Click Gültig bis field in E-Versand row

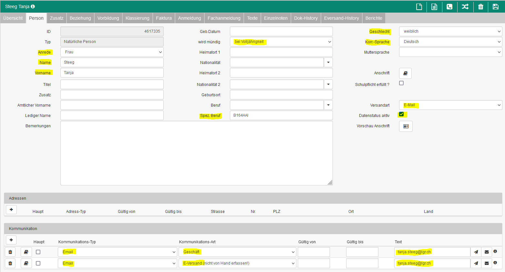pos(362,263)
